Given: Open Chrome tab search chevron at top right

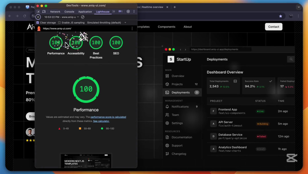Looking at the screenshot, I should pos(298,7).
